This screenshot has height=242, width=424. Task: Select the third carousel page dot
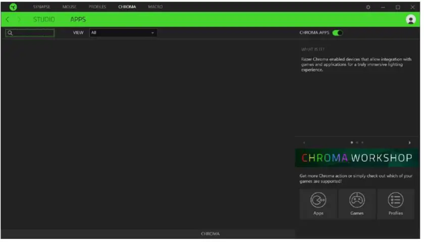(x=362, y=142)
